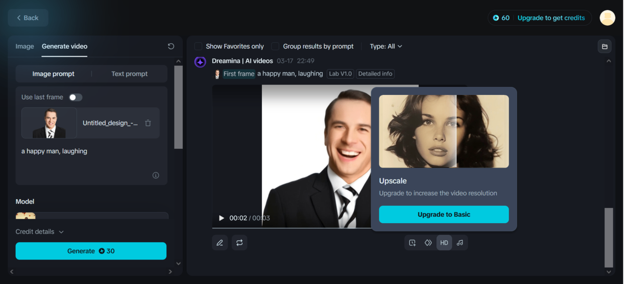624x284 pixels.
Task: Enable Show Favorites only
Action: coord(198,46)
